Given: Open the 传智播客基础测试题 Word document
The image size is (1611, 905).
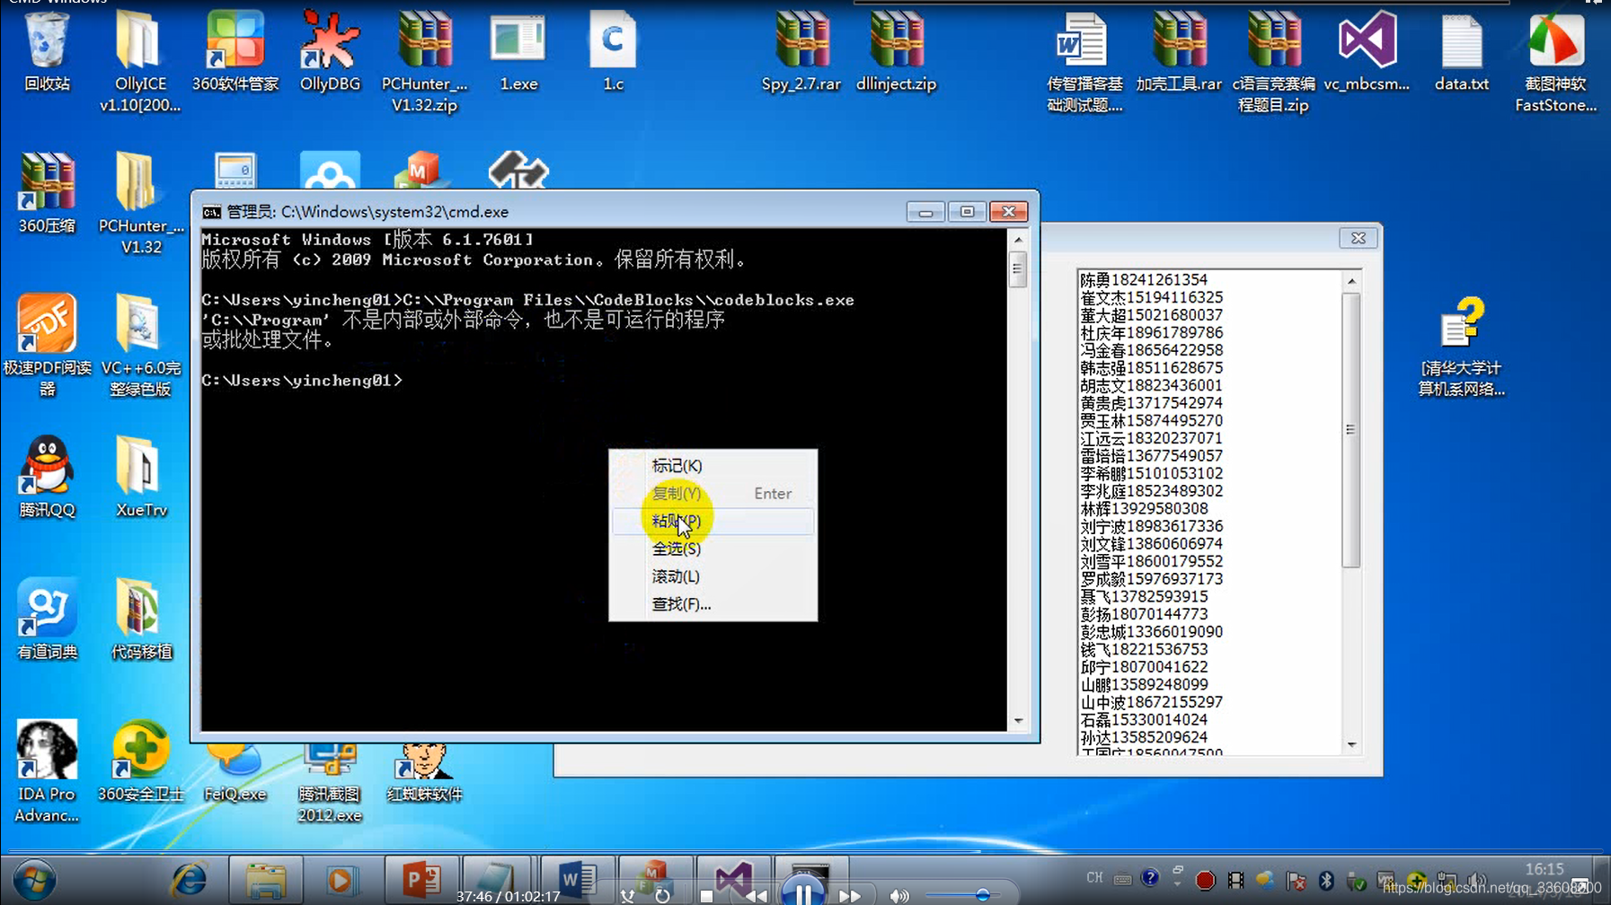Looking at the screenshot, I should (x=1084, y=59).
